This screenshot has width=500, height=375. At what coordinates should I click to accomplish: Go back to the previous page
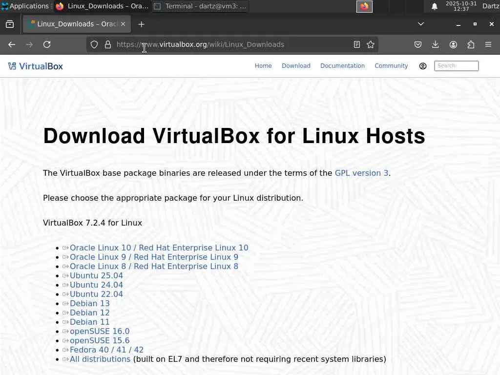click(x=12, y=44)
